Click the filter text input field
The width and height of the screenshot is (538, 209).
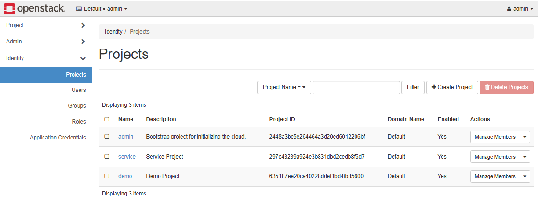click(x=356, y=87)
